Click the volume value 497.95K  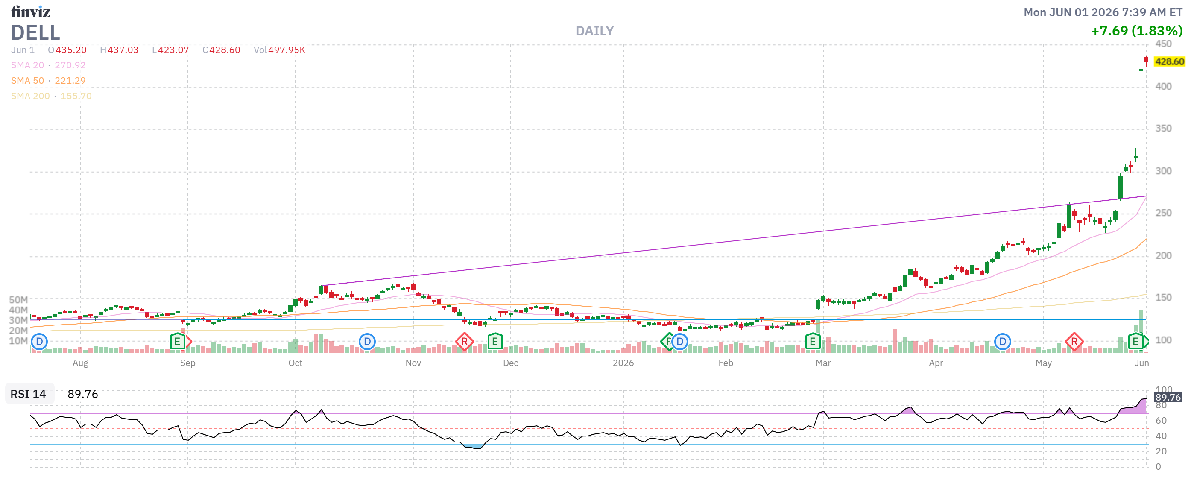pos(287,50)
